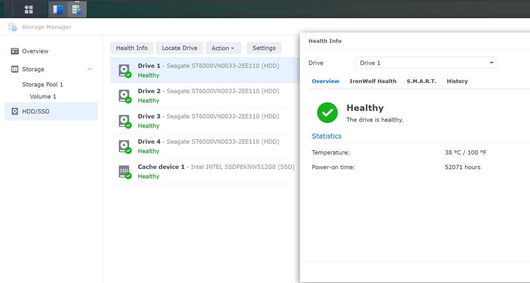Click the 38 °C / 100 °F temperature value
530x283 pixels.
[x=465, y=152]
